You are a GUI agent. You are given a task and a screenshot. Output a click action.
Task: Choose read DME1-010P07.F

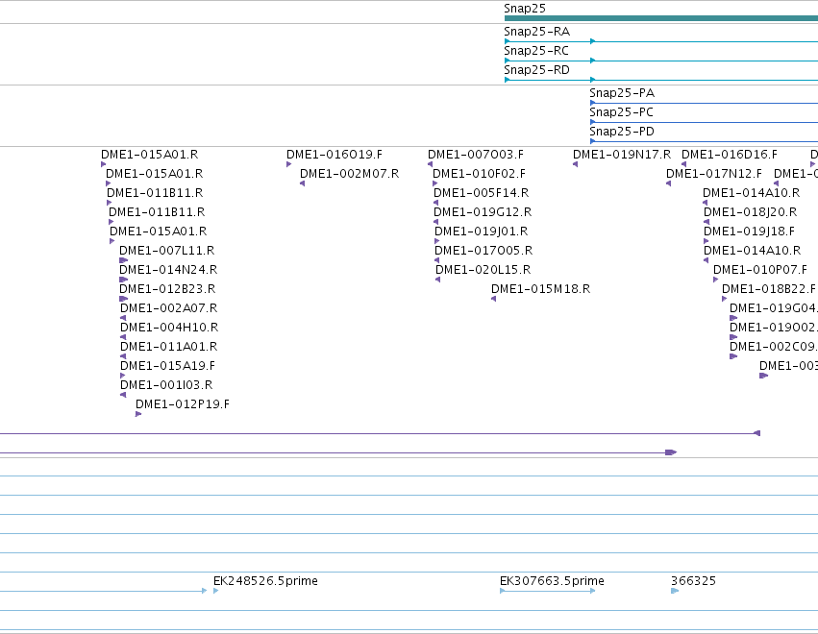tap(760, 270)
